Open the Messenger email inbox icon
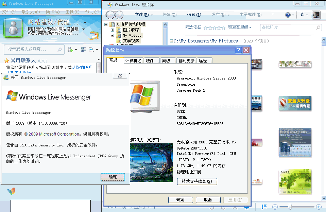The image size is (326, 212). coord(94,35)
